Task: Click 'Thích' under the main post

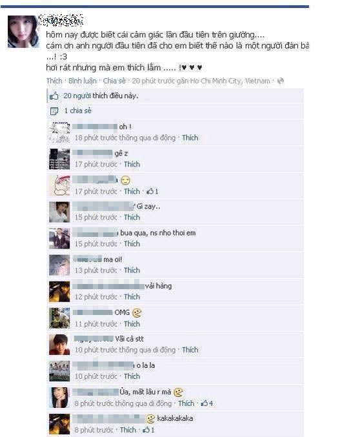Action: [x=54, y=81]
